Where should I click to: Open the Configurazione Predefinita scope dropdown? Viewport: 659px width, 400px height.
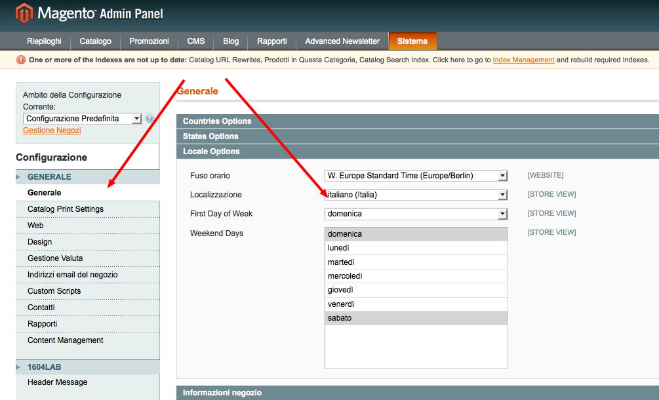pos(83,119)
